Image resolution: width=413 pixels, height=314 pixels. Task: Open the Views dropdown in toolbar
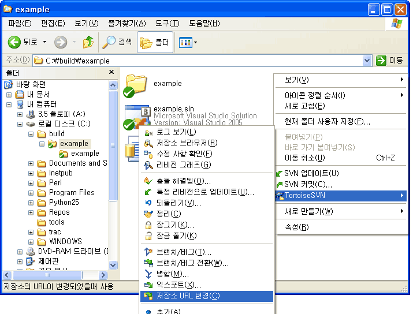pos(188,42)
